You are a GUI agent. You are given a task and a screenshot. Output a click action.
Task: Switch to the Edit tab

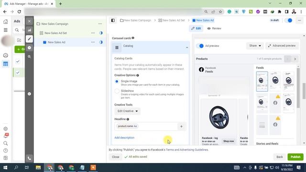(196, 29)
